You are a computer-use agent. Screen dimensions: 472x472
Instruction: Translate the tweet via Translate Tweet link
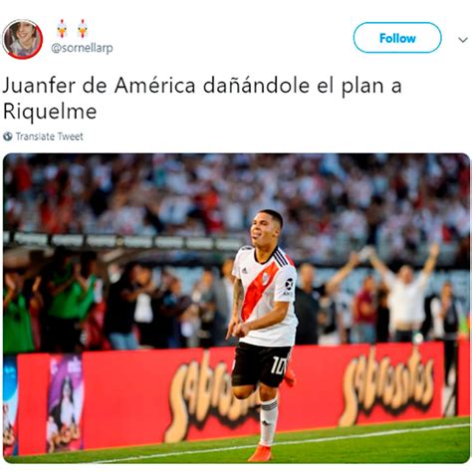50,136
